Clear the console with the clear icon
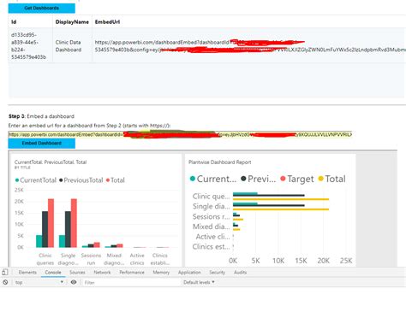Screen dimensions: 406x312 [x=5, y=282]
